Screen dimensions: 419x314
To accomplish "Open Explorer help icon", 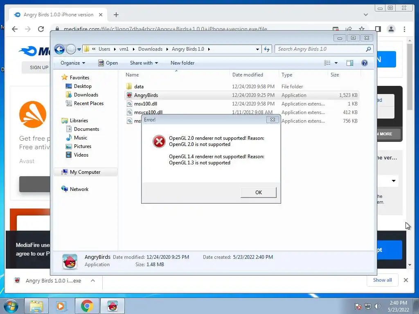I will click(364, 63).
